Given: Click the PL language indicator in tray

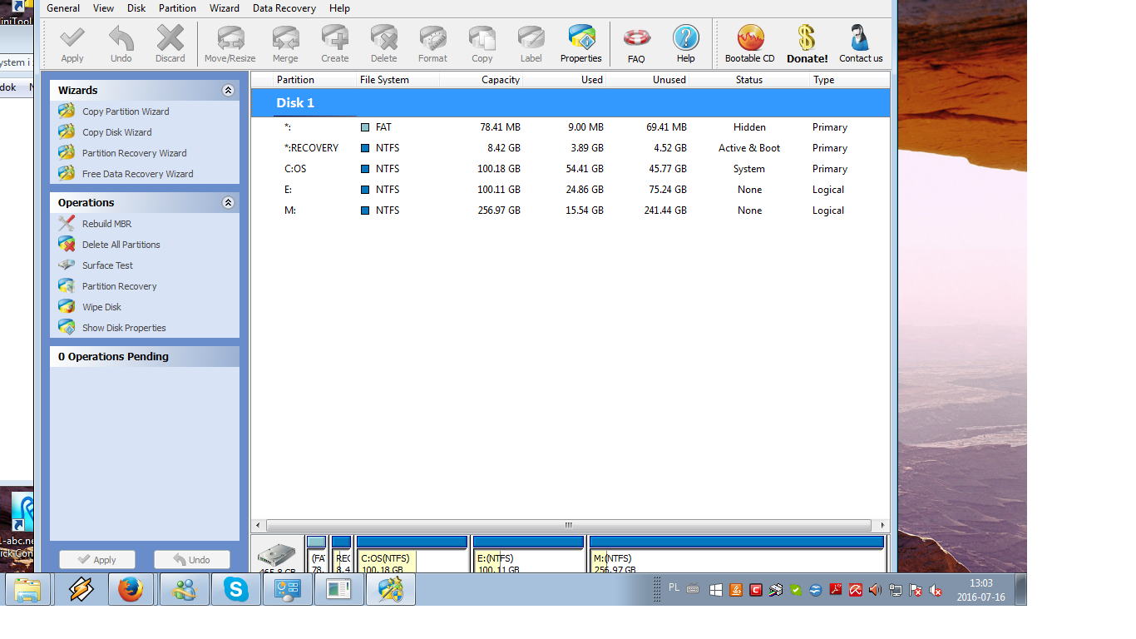Looking at the screenshot, I should click(x=674, y=587).
